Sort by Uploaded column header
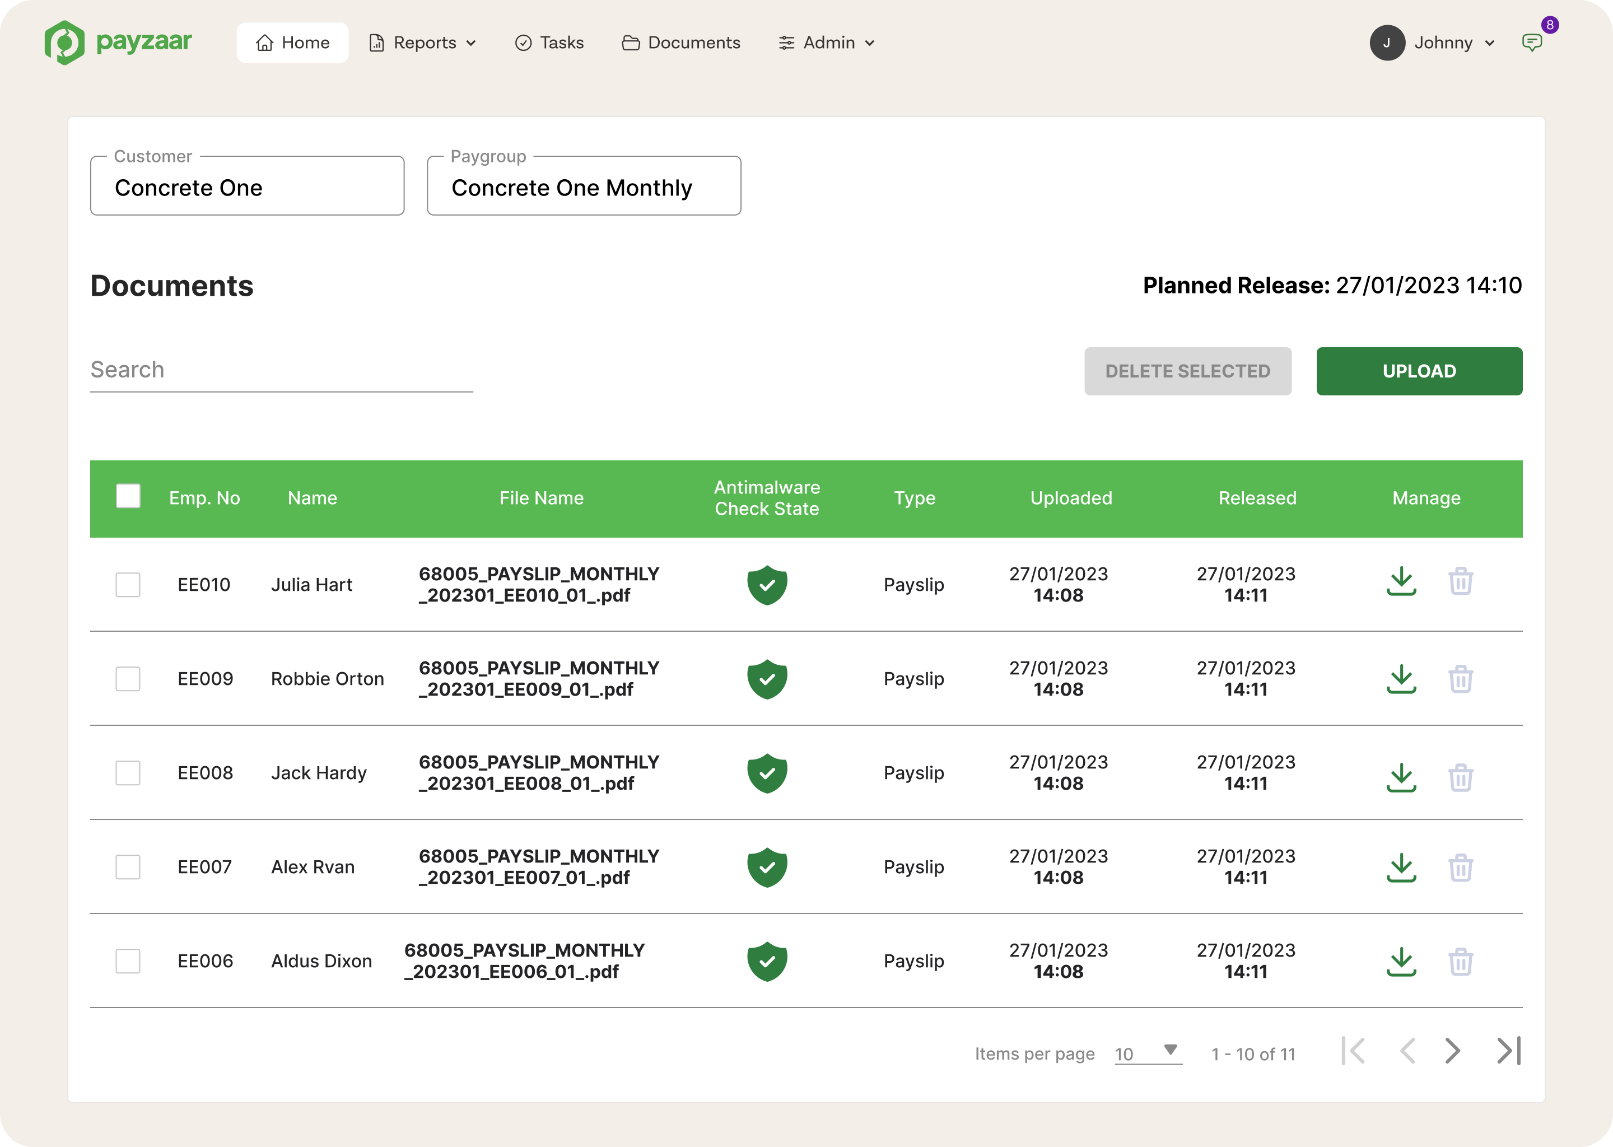The height and width of the screenshot is (1147, 1613). 1071,498
